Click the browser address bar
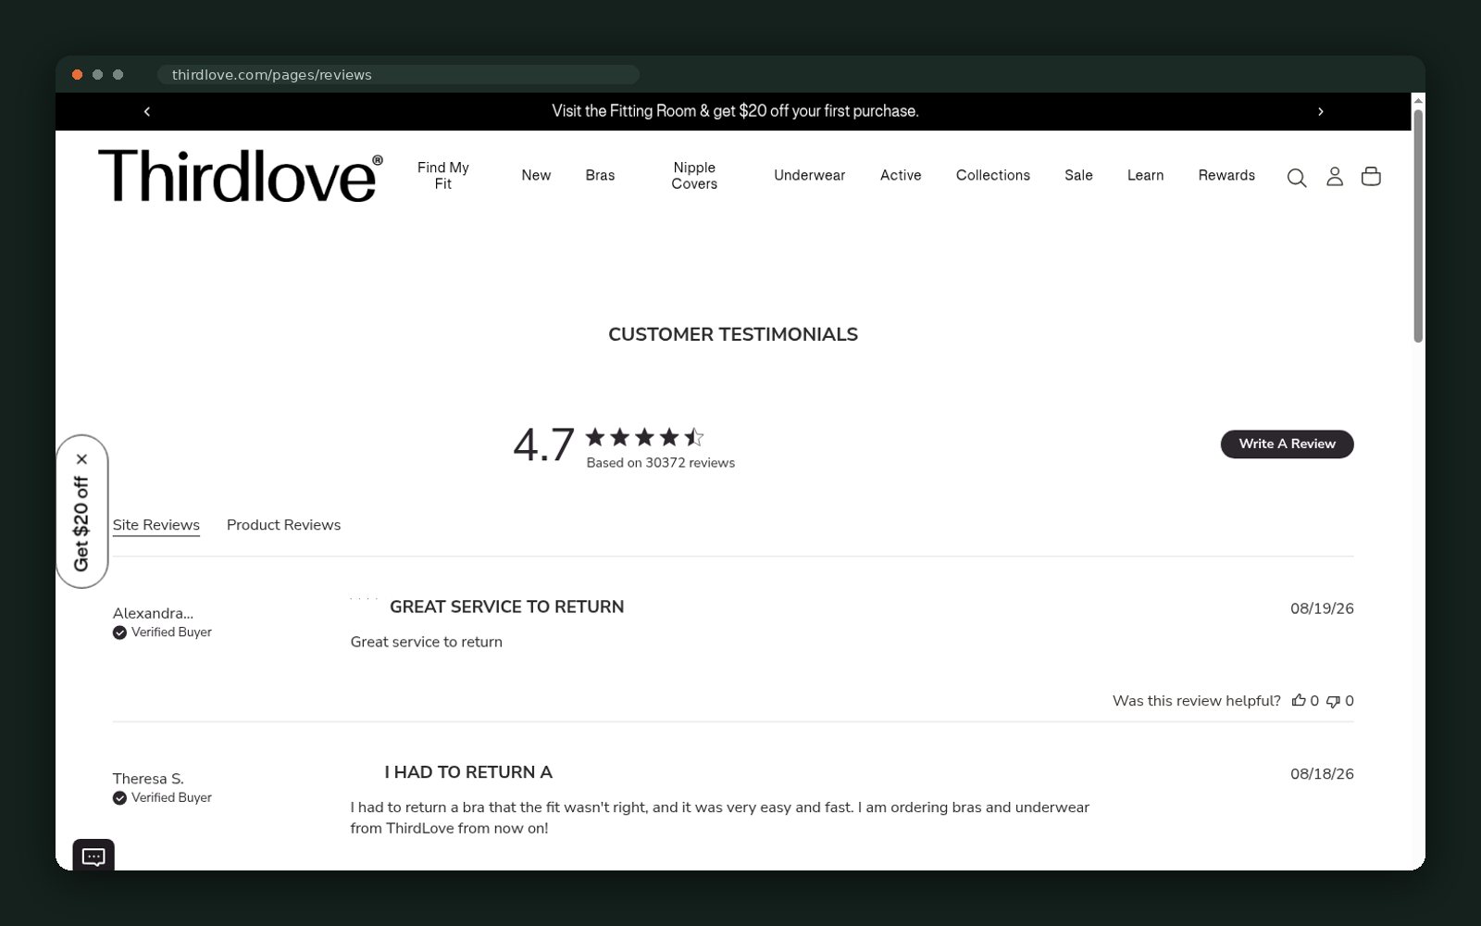 [398, 75]
